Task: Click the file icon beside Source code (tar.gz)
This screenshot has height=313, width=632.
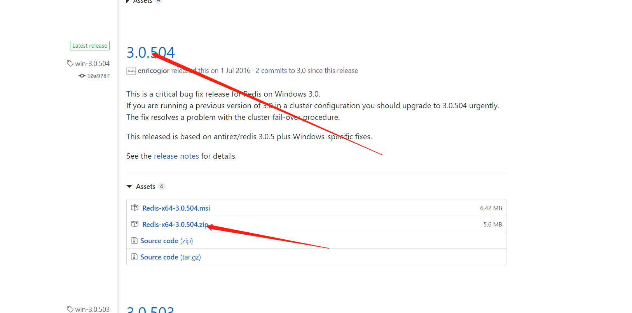Action: coord(134,257)
